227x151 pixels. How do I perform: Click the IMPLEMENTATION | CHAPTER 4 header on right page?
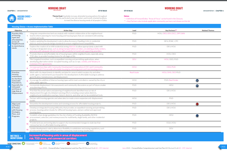[x=213, y=11]
